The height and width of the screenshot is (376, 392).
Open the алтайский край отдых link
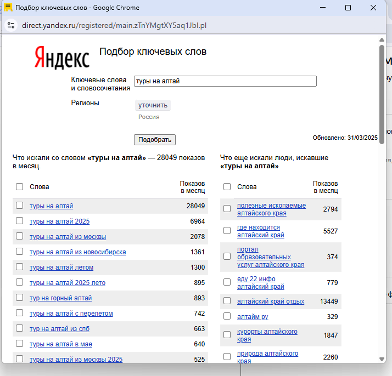(271, 301)
